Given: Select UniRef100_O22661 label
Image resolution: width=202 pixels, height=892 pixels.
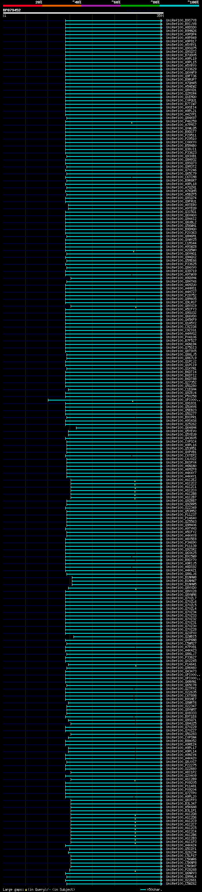Looking at the screenshot, I should [181, 880].
